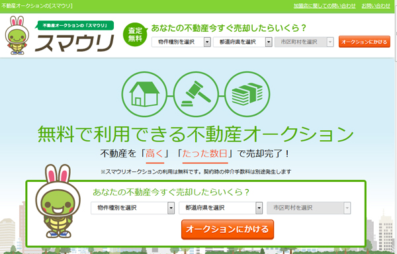Open the lower form 市区町村を選択 dropdown
397x254 pixels.
point(308,208)
